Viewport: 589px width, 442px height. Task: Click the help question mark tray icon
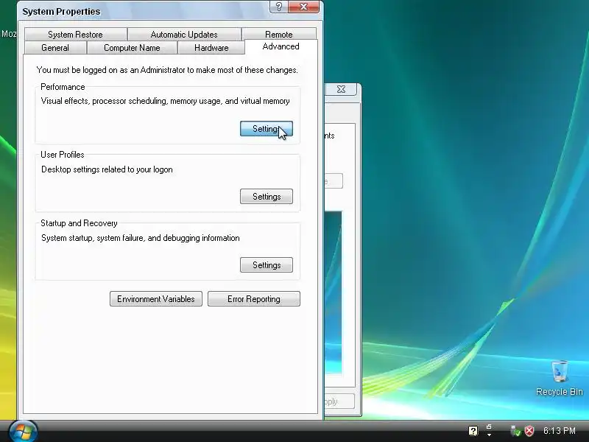[473, 431]
